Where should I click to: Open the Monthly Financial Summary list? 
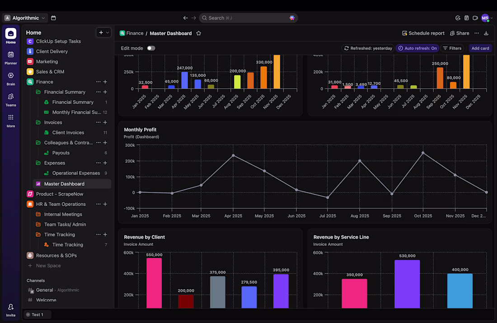(x=76, y=112)
